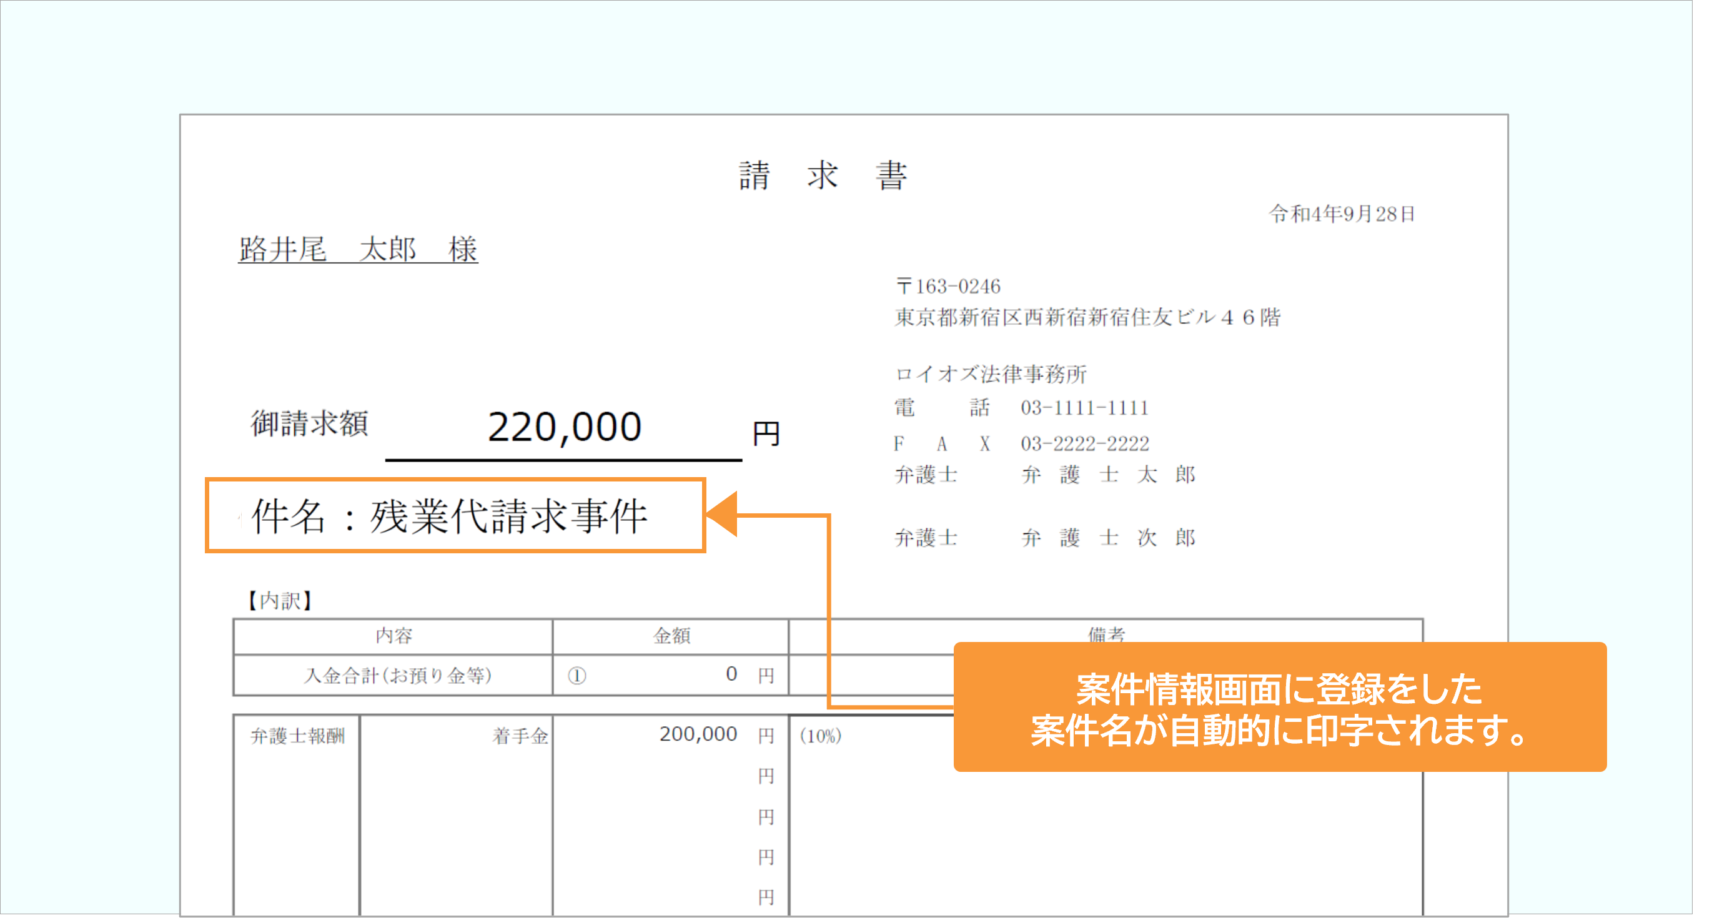Click the 弁護士報酬 row label
The width and height of the screenshot is (1712, 918).
point(297,736)
